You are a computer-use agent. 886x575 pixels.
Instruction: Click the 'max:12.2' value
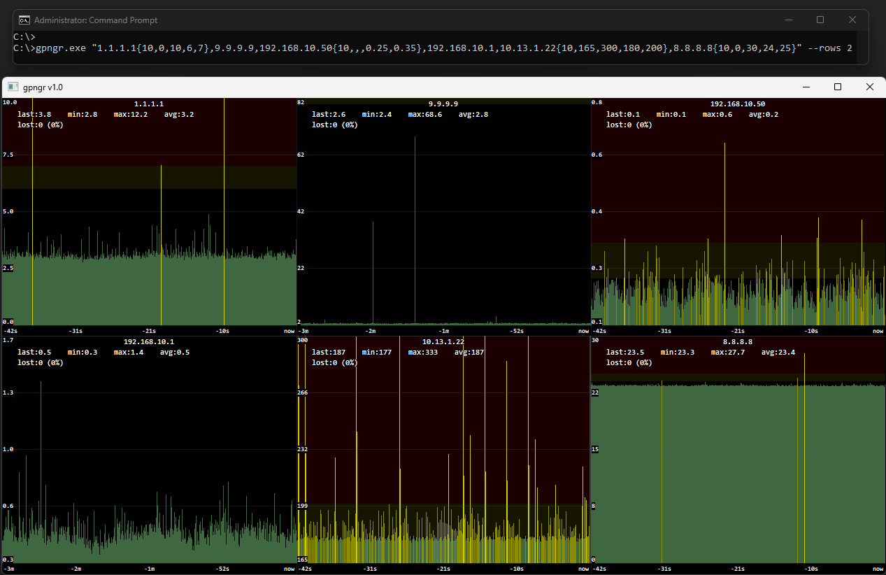click(x=131, y=114)
